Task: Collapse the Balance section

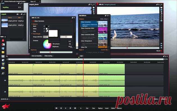Action: [32, 24]
